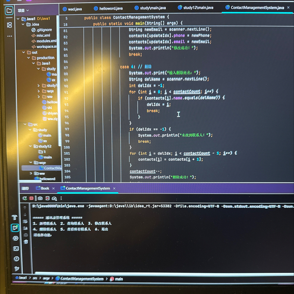This screenshot has width=294, height=294.
Task: Open the 项目 view dropdown
Action: pos(24,11)
